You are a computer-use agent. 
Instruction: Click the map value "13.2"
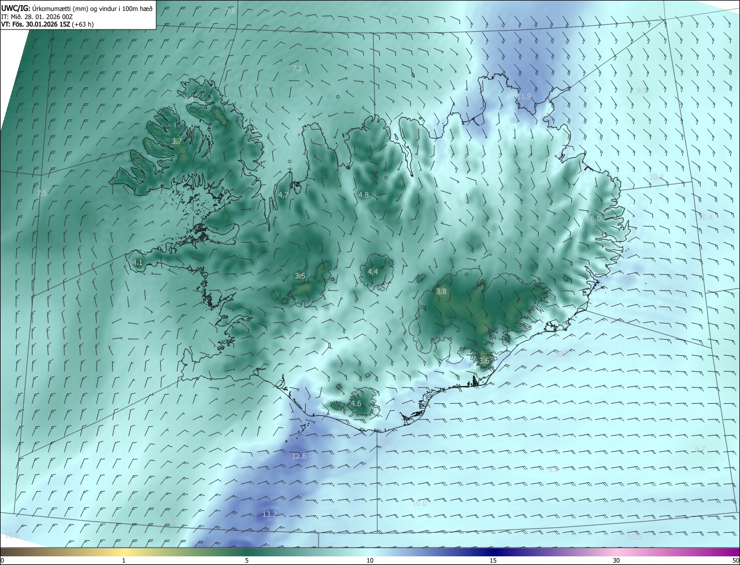point(269,514)
